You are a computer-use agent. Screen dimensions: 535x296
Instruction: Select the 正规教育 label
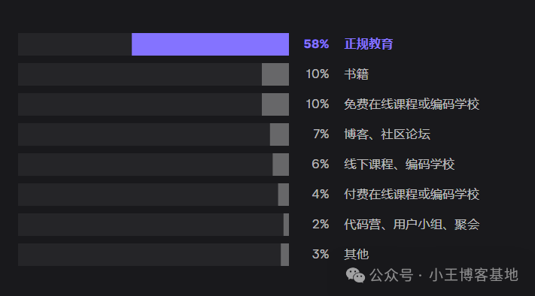pyautogui.click(x=369, y=44)
